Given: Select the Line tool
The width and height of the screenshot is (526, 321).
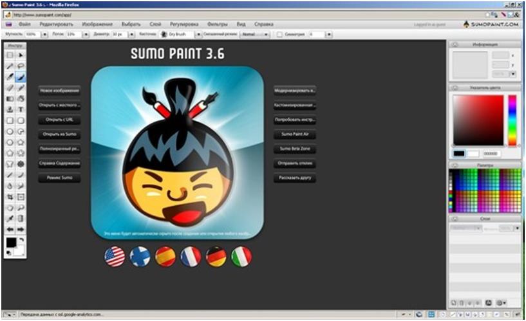Looking at the screenshot, I should click(10, 175).
